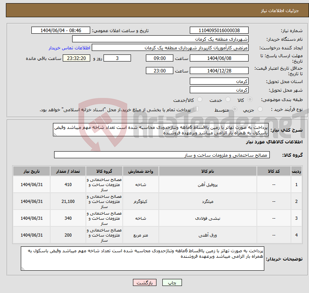309x293 pixels.
Task: Click the quantity cell 21,100
Action: pos(68,201)
